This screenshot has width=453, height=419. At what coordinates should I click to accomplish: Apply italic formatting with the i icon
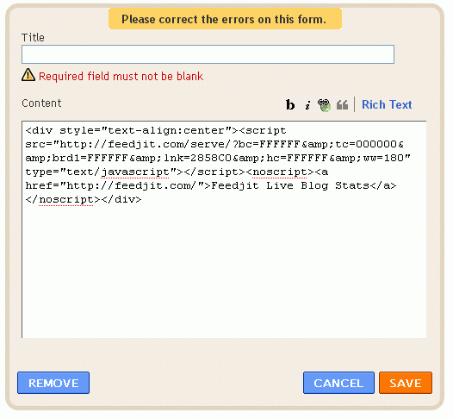[307, 105]
